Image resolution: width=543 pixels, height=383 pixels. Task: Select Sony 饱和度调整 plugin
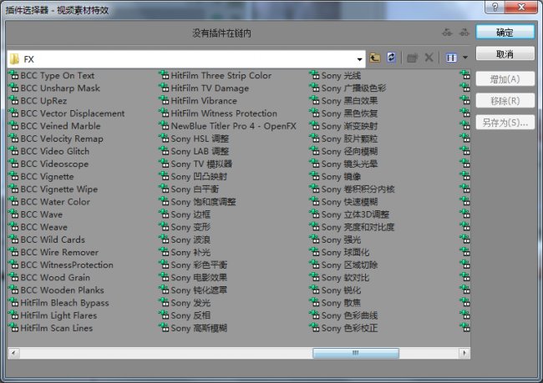(x=197, y=202)
